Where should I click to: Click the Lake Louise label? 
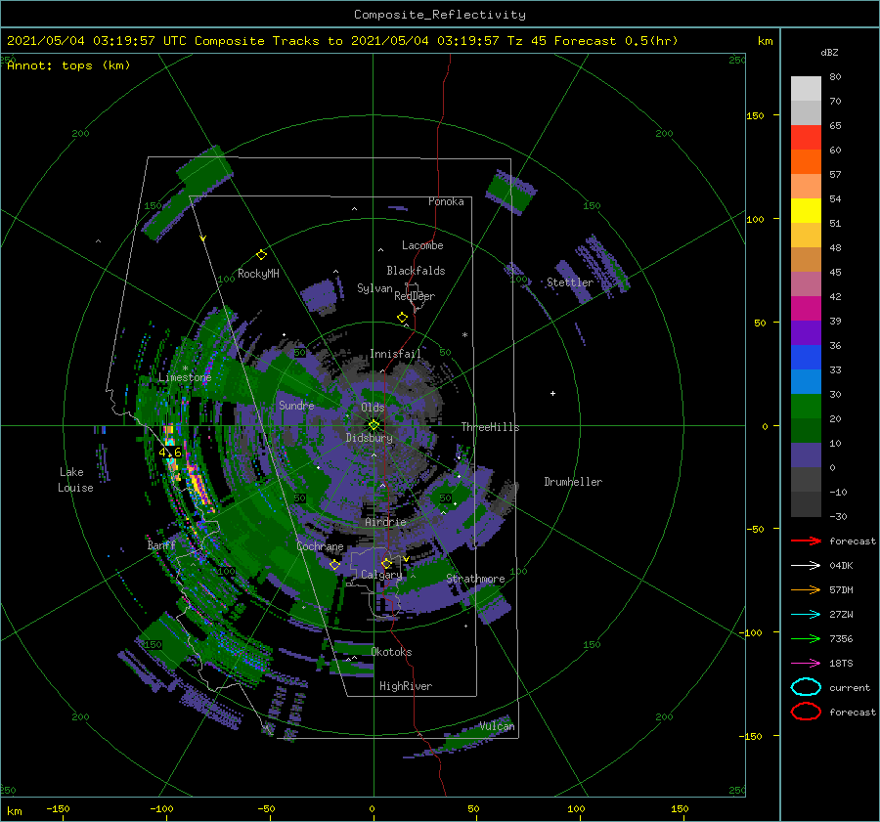tap(75, 480)
